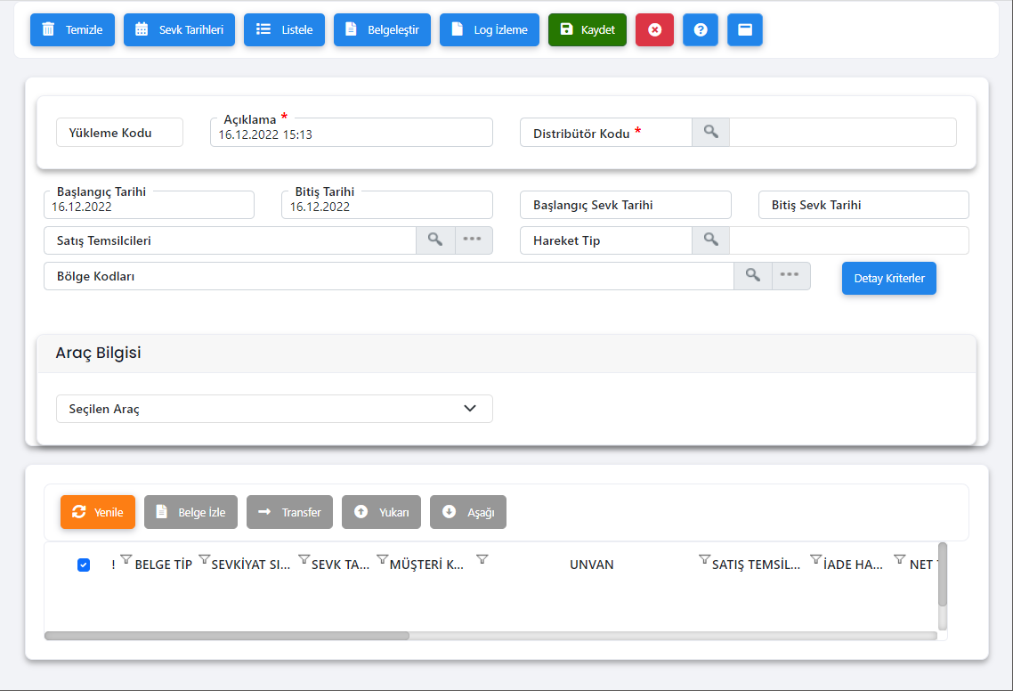The height and width of the screenshot is (691, 1013).
Task: Click the window panel icon in top toolbar
Action: [x=745, y=29]
